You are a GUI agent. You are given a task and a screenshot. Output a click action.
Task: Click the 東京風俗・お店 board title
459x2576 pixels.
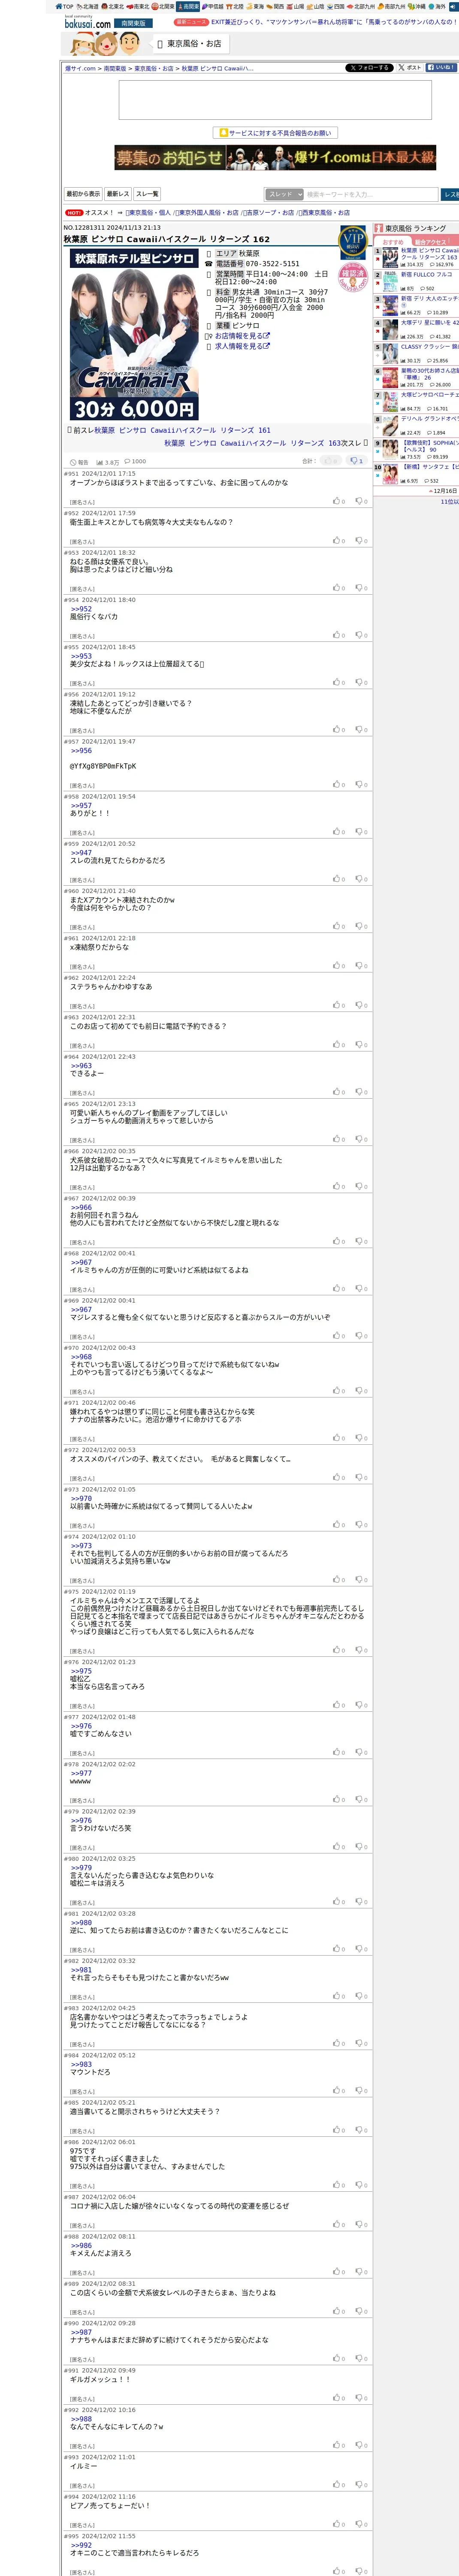pos(194,44)
